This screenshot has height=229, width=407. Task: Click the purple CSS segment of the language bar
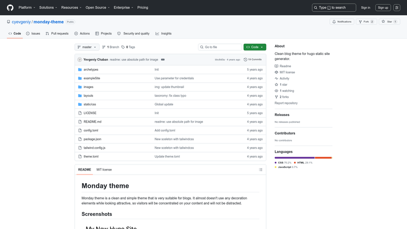(x=295, y=158)
